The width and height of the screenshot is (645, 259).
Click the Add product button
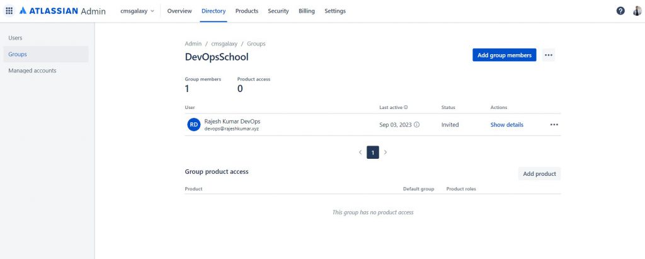(x=539, y=174)
